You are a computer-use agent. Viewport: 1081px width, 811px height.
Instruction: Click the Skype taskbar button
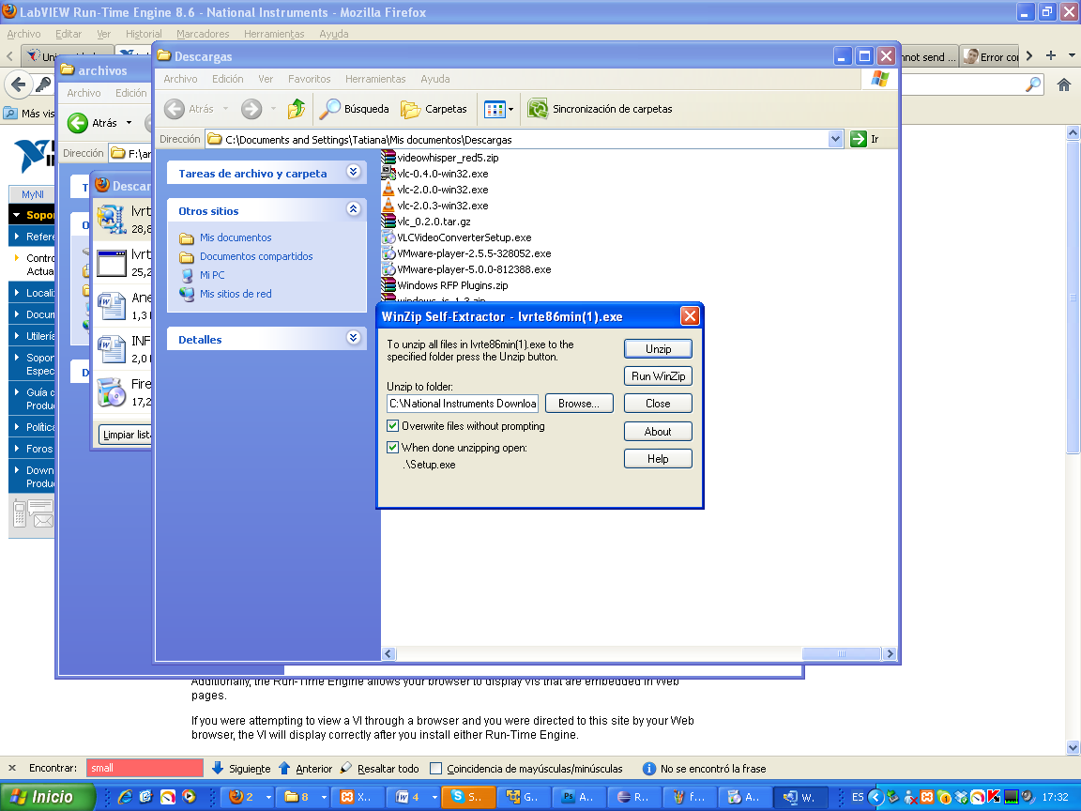[470, 797]
